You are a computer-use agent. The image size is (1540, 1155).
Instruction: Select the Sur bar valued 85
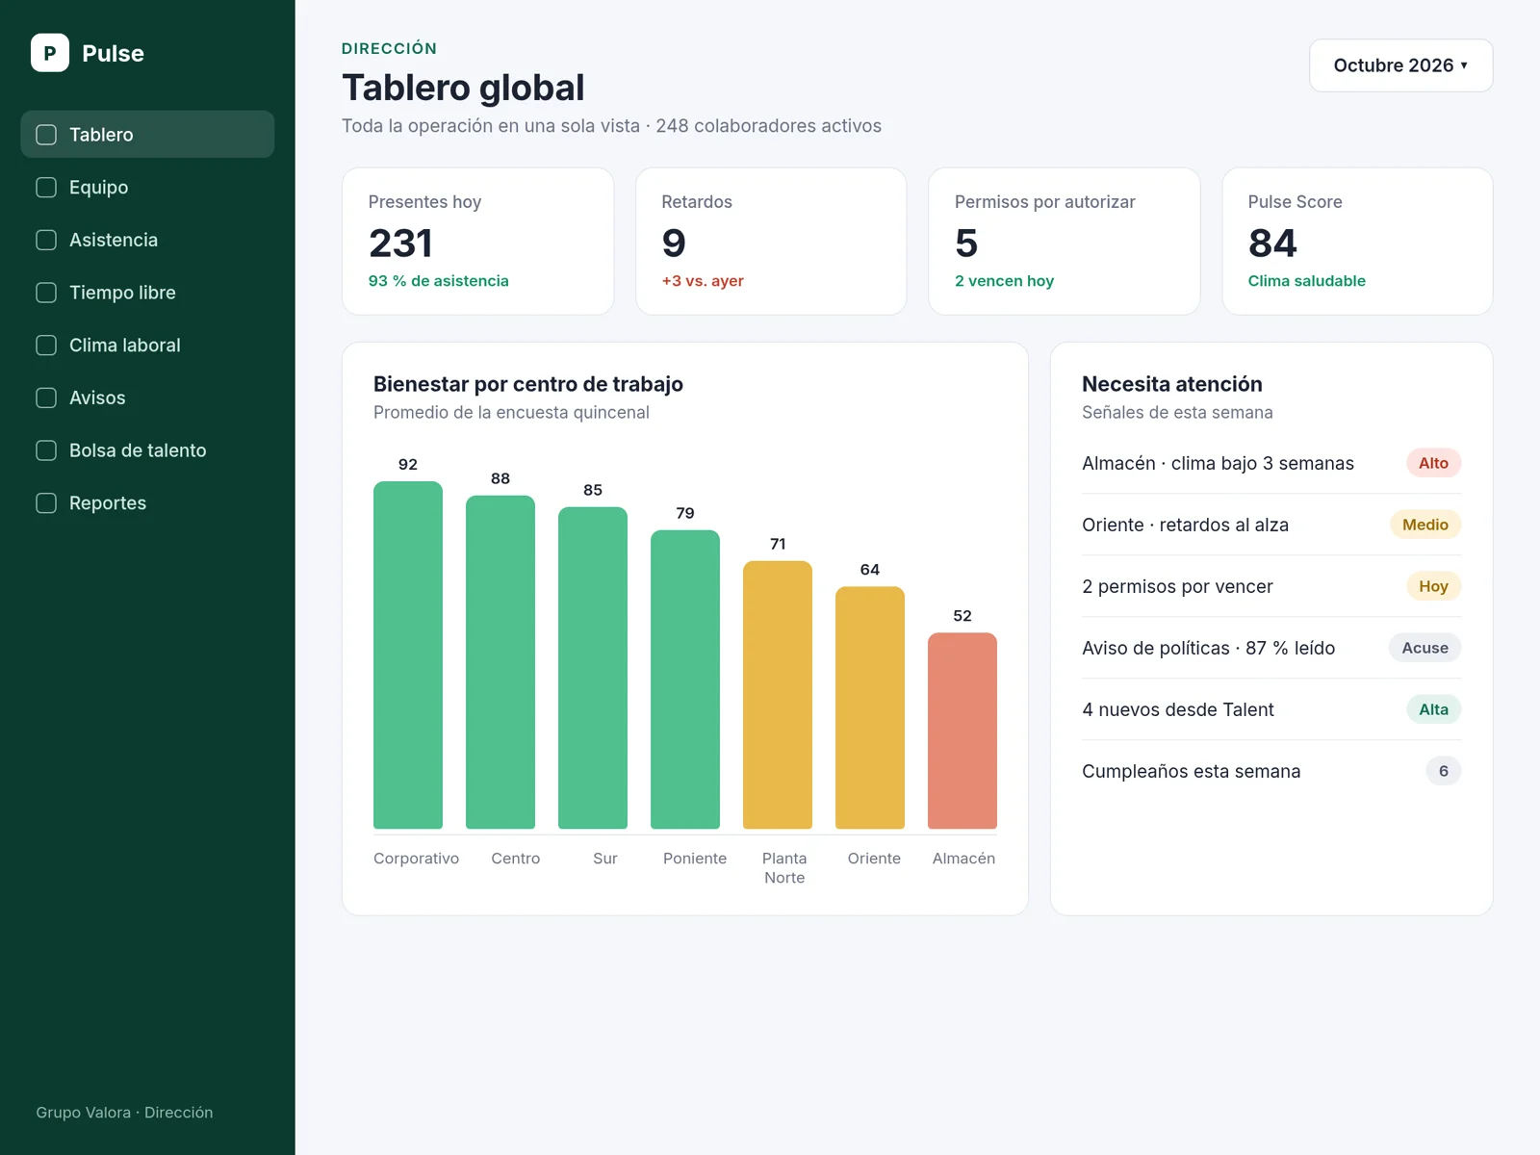point(593,668)
